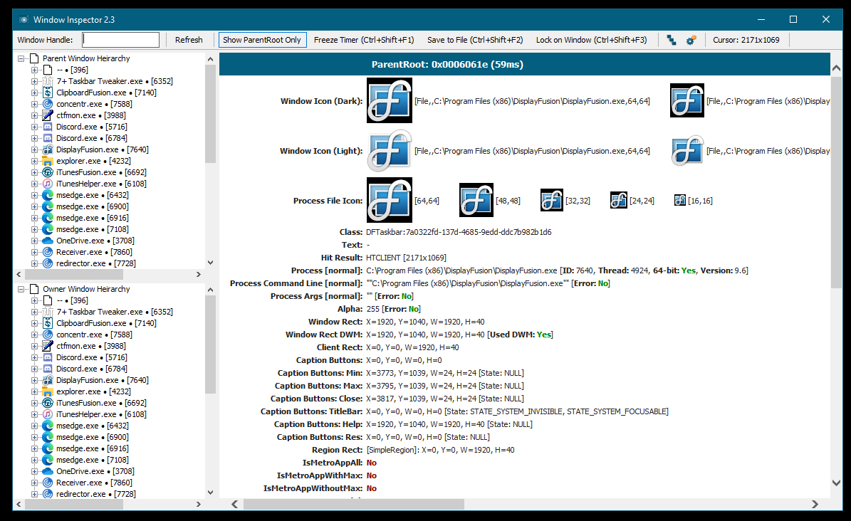
Task: Expand DisplayFusion.exe in Parent Window tree
Action: (x=35, y=149)
